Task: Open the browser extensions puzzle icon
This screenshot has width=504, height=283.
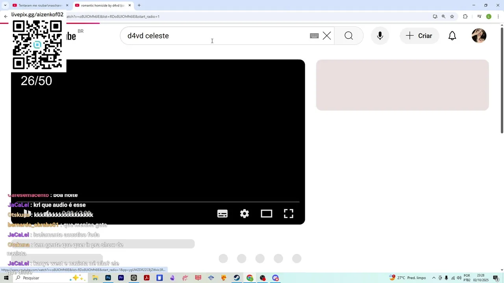Action: pos(465,17)
